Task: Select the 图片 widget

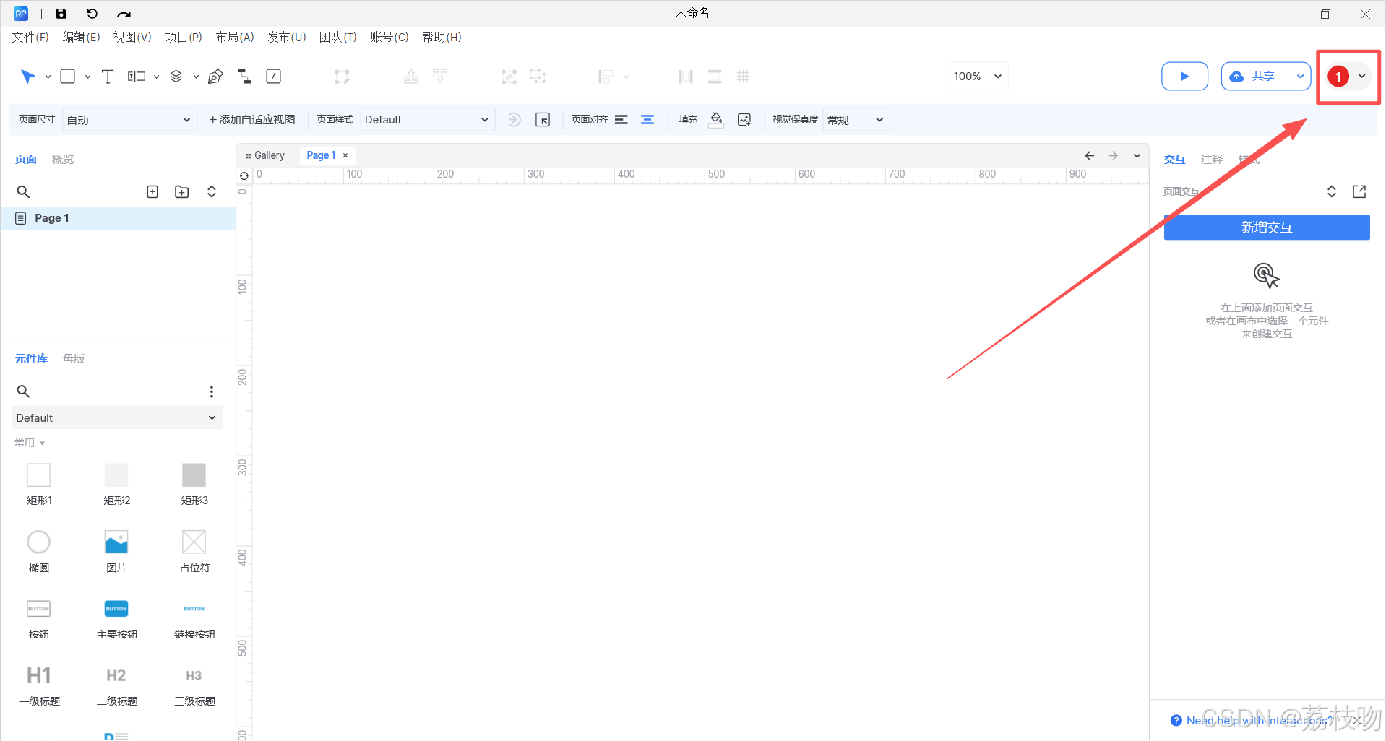Action: (116, 552)
